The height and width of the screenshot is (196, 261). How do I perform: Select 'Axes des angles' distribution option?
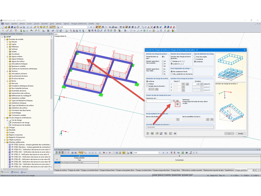click(x=195, y=57)
